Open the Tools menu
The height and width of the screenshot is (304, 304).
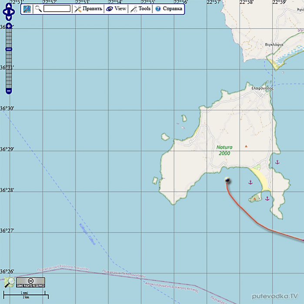(x=140, y=9)
